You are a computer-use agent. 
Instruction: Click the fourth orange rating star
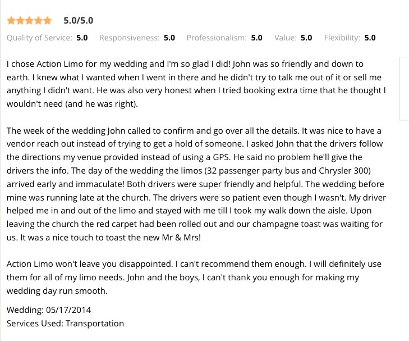tap(38, 20)
